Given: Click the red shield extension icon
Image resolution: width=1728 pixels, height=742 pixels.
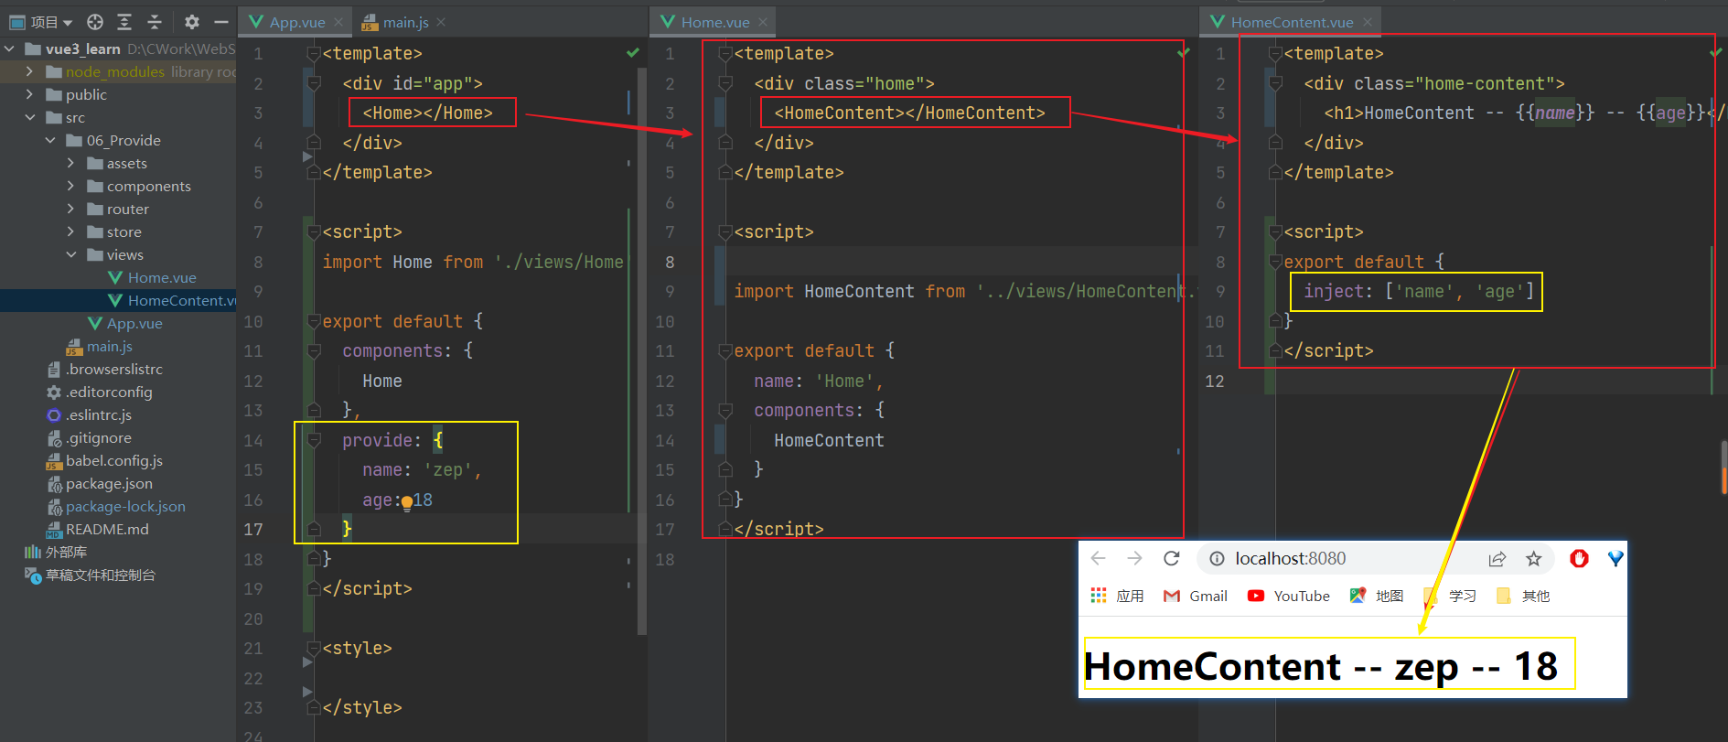Looking at the screenshot, I should (1579, 558).
